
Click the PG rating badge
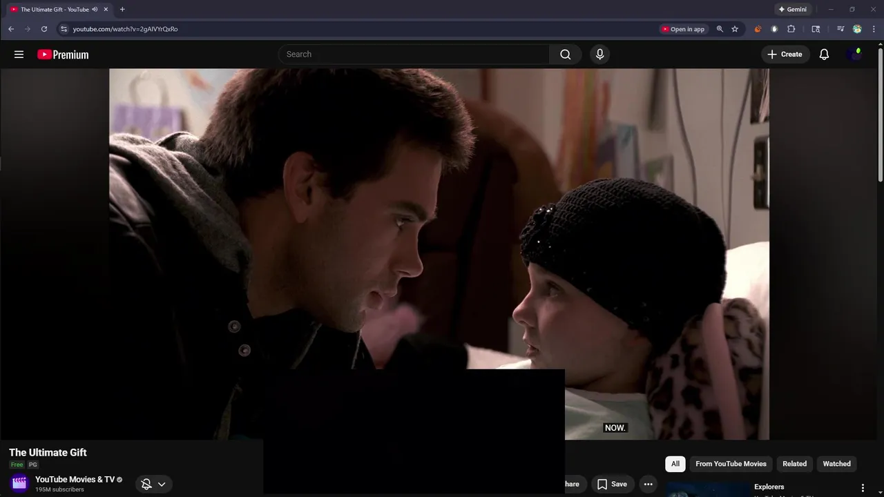32,465
